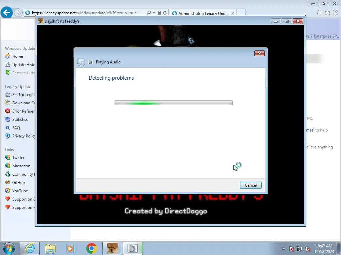This screenshot has width=341, height=255.
Task: Maximize the Dayshift At Freddy's window
Action: point(287,21)
